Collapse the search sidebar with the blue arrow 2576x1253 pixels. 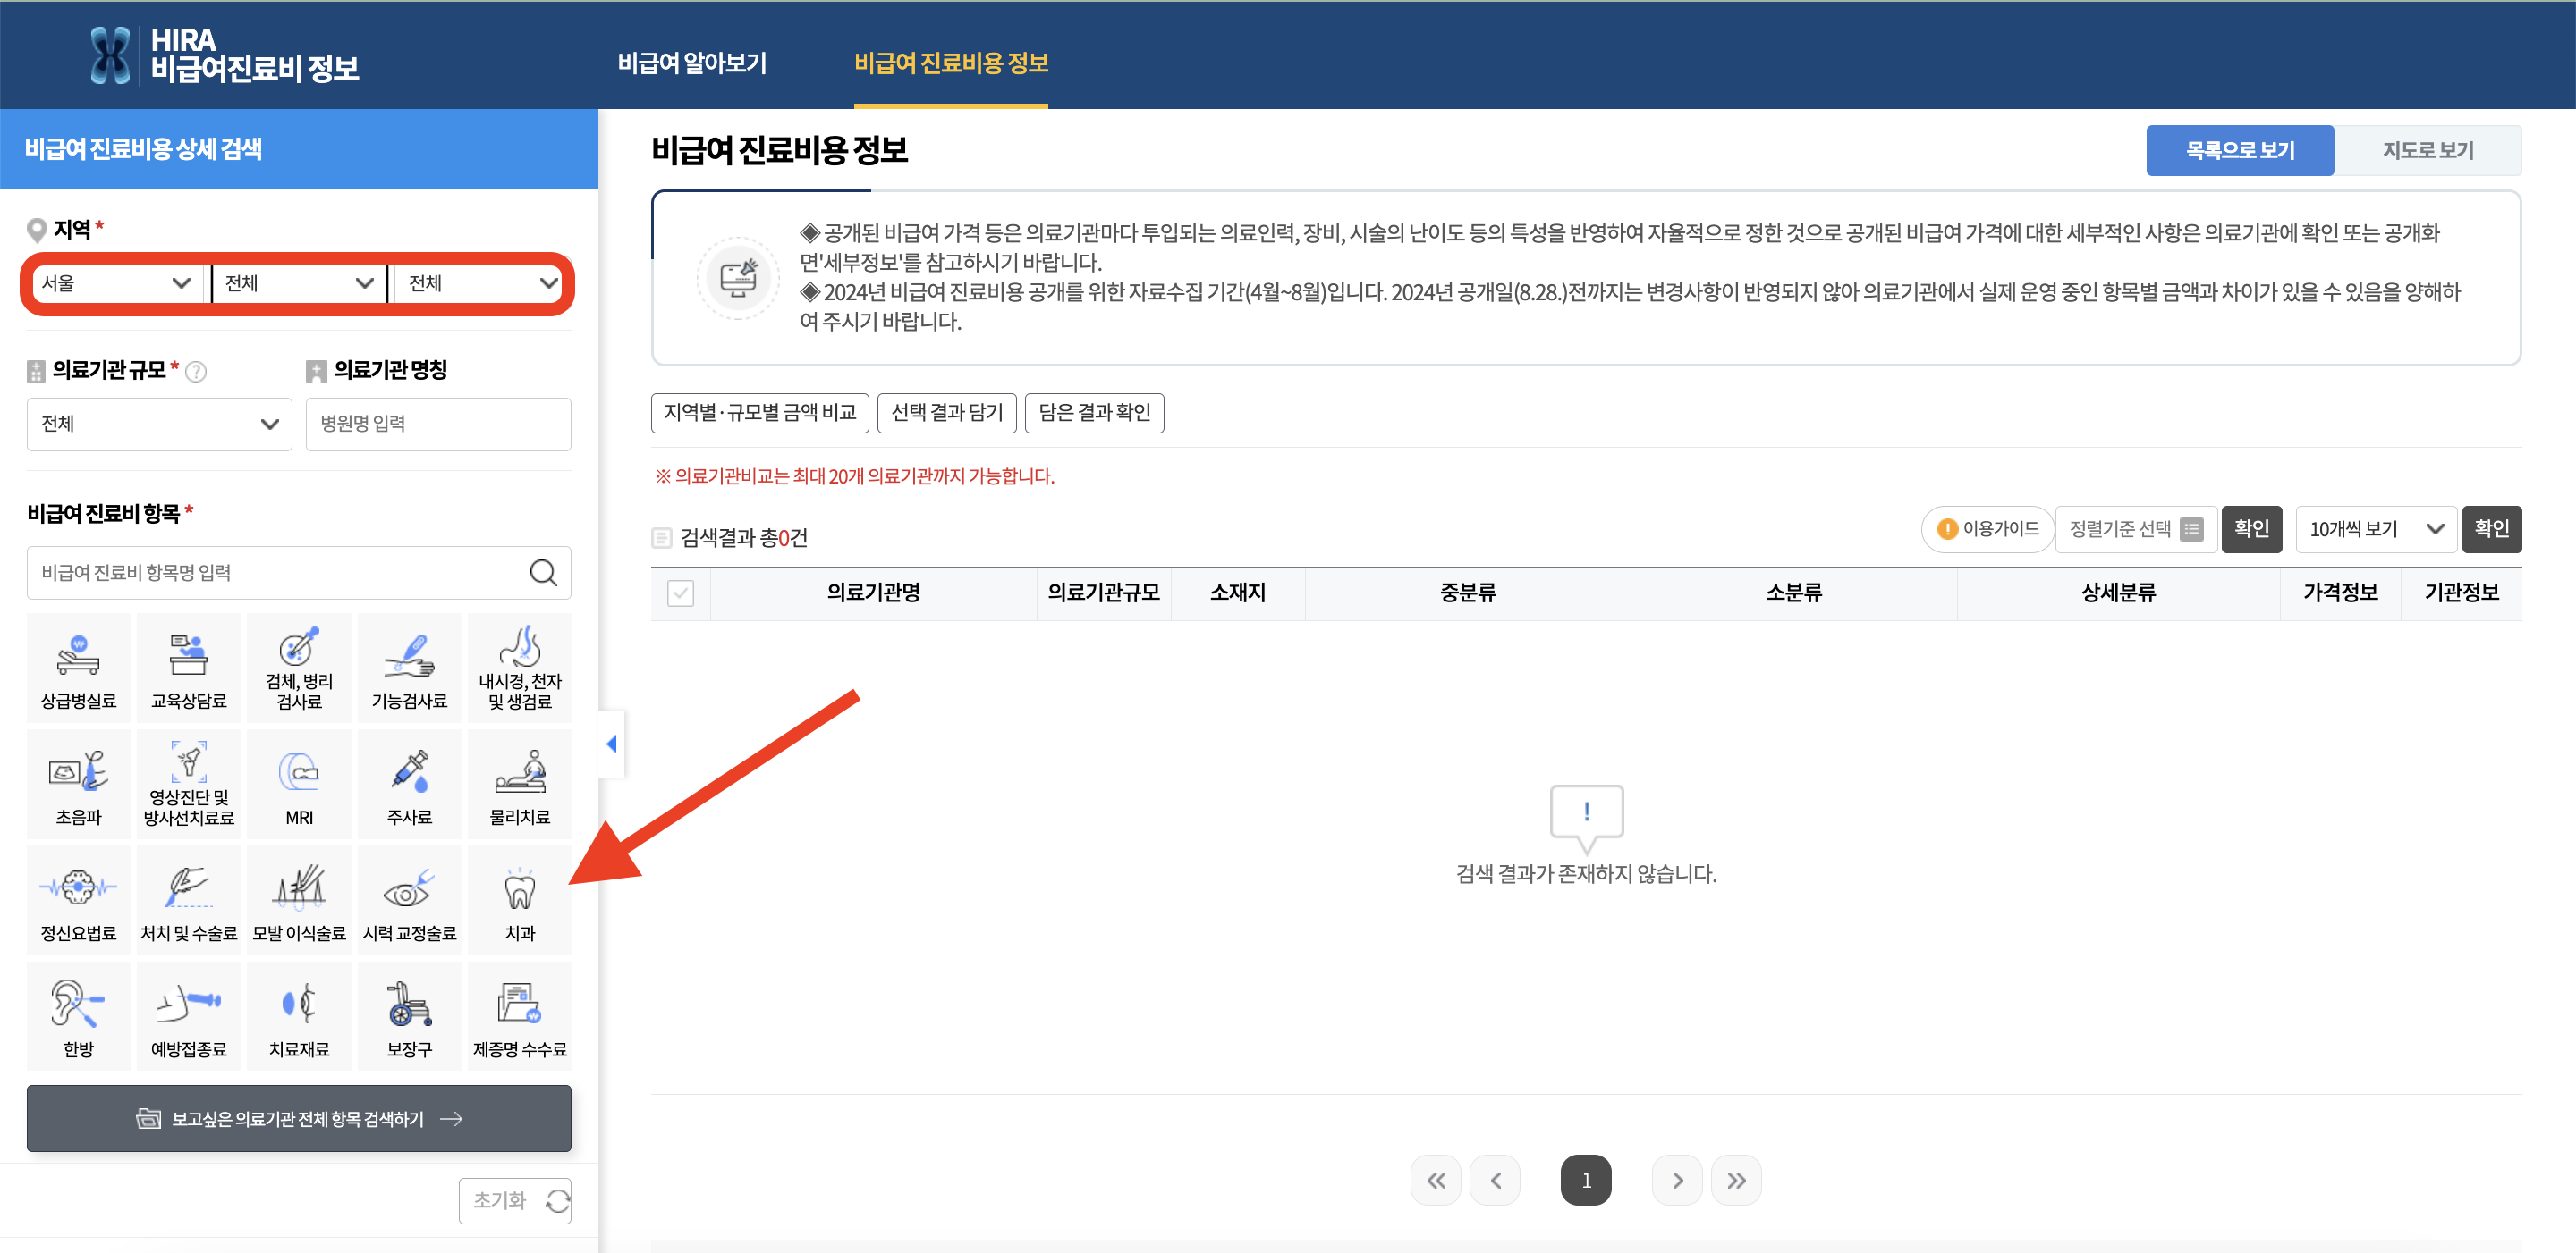click(612, 744)
